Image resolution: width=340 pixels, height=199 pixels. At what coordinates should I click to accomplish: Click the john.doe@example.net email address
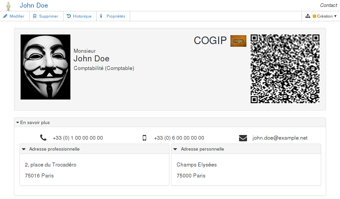[x=280, y=138]
